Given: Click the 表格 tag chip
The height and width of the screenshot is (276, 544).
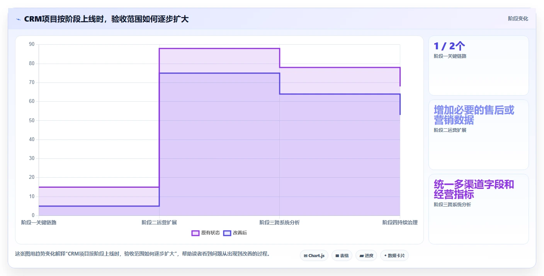Looking at the screenshot, I should point(342,256).
